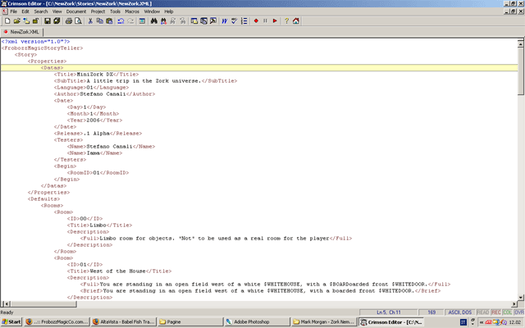Open the View menu

(x=57, y=11)
